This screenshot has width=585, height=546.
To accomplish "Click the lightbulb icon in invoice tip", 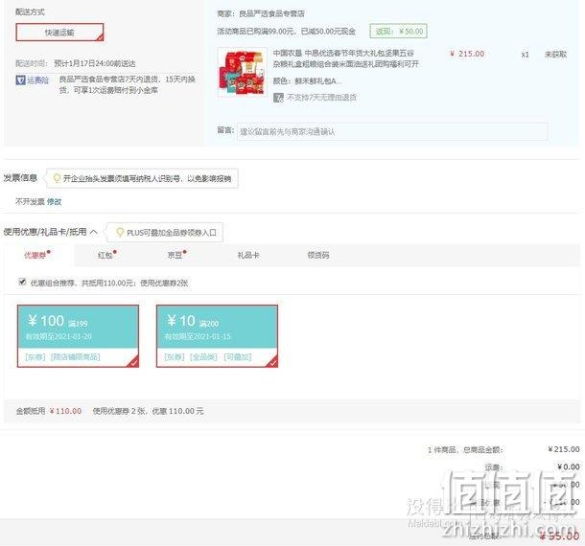I will [x=57, y=178].
